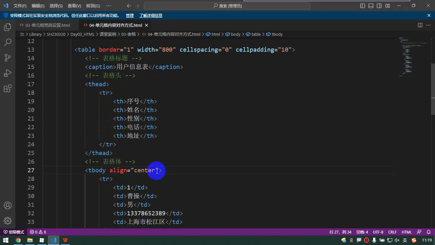This screenshot has width=435, height=245.
Task: Open the Explorer view in activity bar
Action: [x=8, y=27]
